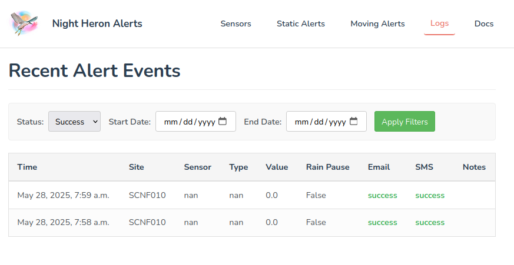Open the Docs page
Viewport: 514px width, 265px height.
coord(484,24)
